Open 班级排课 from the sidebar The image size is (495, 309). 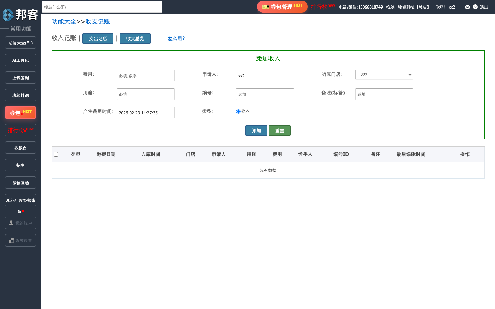point(20,95)
